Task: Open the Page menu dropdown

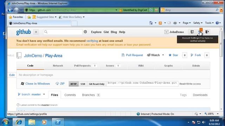Action: pyautogui.click(x=187, y=23)
